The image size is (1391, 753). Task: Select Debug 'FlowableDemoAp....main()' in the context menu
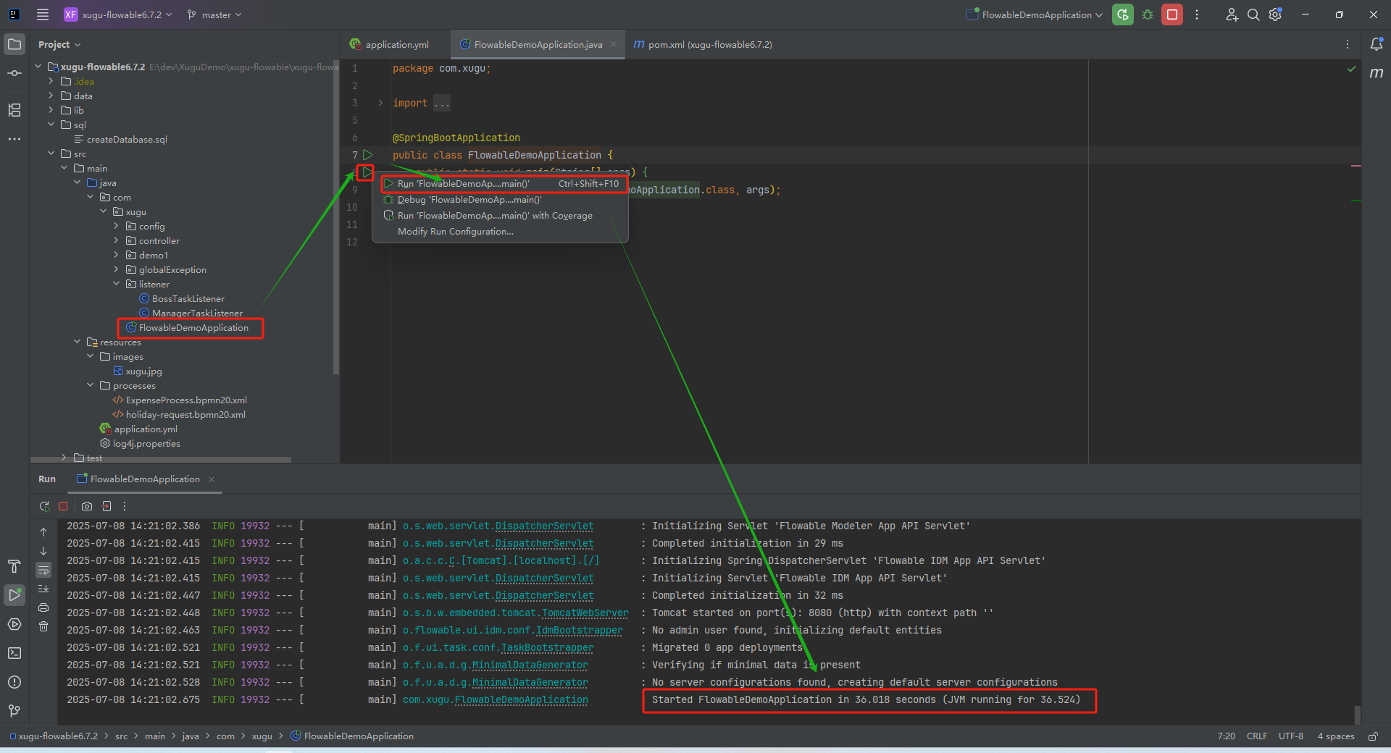click(469, 200)
